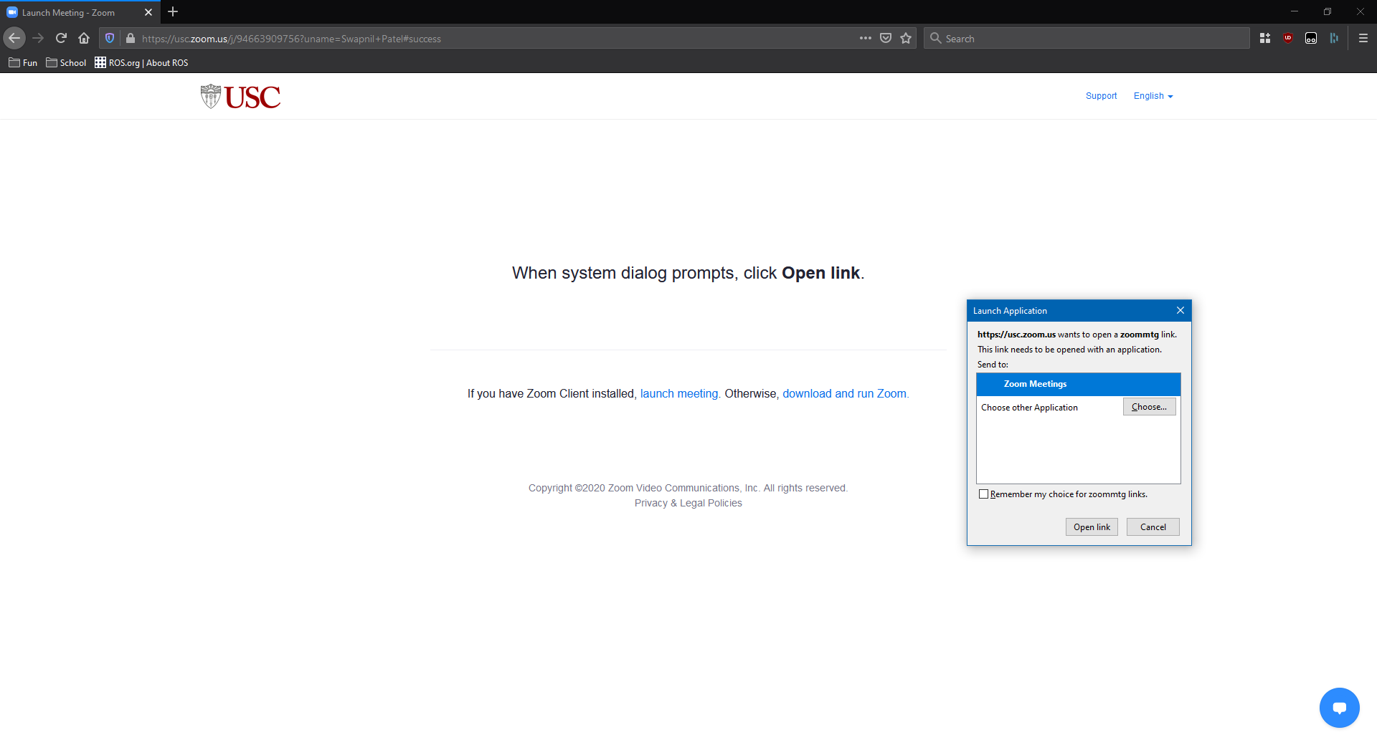Open the Support link
This screenshot has width=1377, height=745.
1101,96
